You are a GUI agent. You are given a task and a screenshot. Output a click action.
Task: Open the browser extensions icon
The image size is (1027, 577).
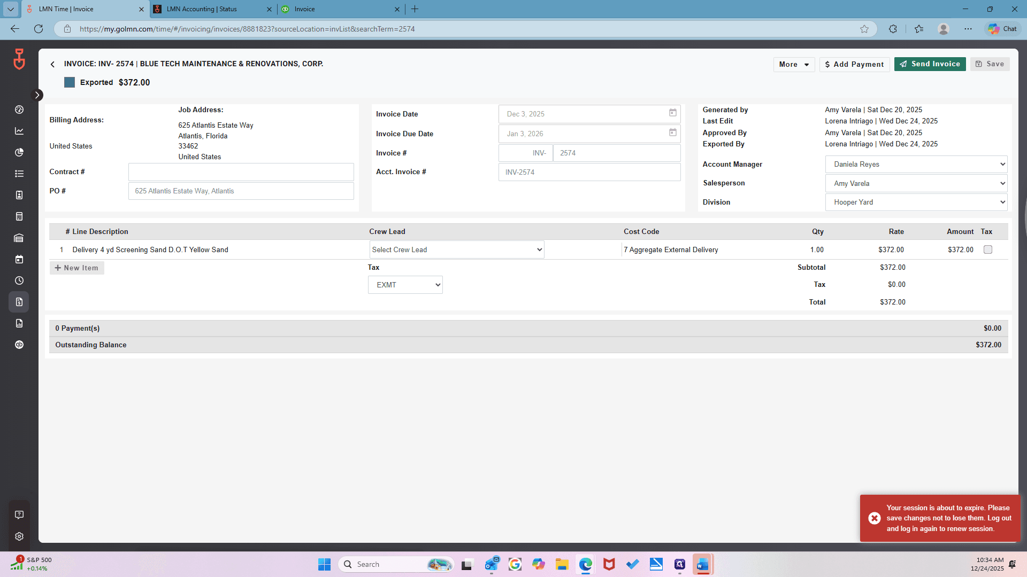(893, 29)
